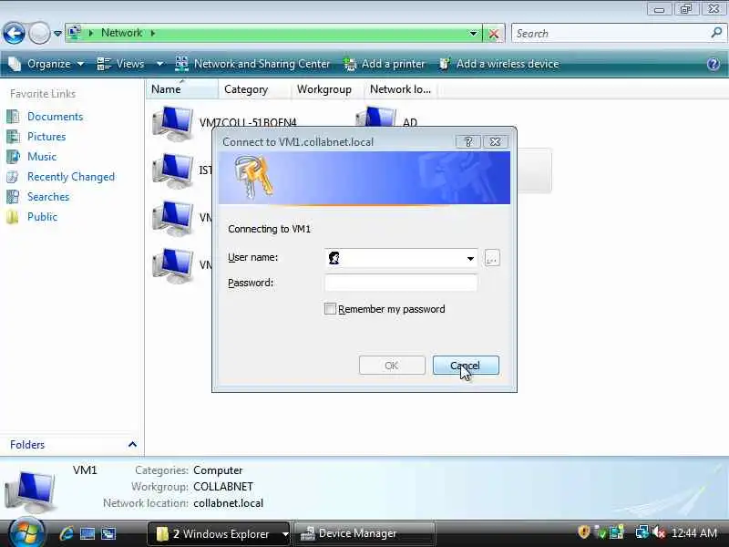Click the network connection tray icon
This screenshot has height=547, width=729.
642,532
